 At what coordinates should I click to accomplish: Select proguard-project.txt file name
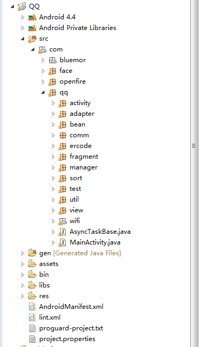coord(71,328)
